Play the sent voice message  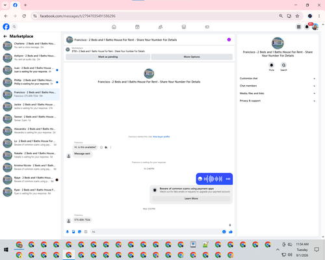pos(200,179)
